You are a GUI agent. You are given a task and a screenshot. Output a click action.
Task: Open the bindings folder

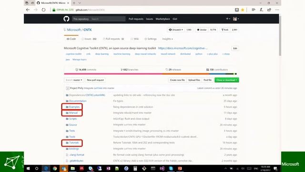click(x=74, y=149)
